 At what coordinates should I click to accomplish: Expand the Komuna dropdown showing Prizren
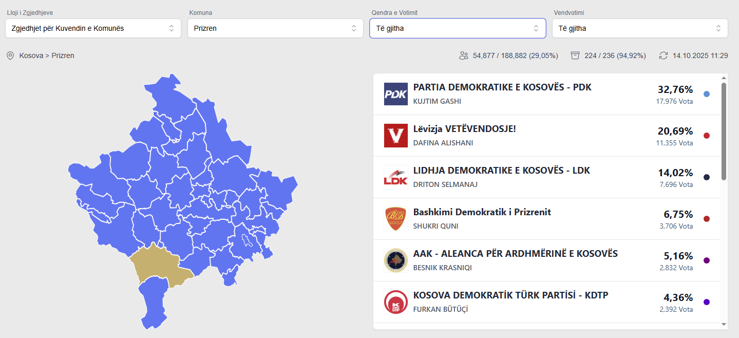(x=275, y=28)
